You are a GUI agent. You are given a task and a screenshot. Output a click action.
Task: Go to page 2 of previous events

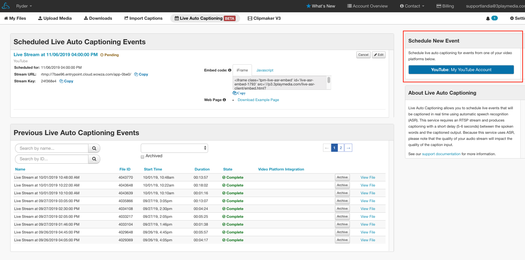click(x=341, y=148)
